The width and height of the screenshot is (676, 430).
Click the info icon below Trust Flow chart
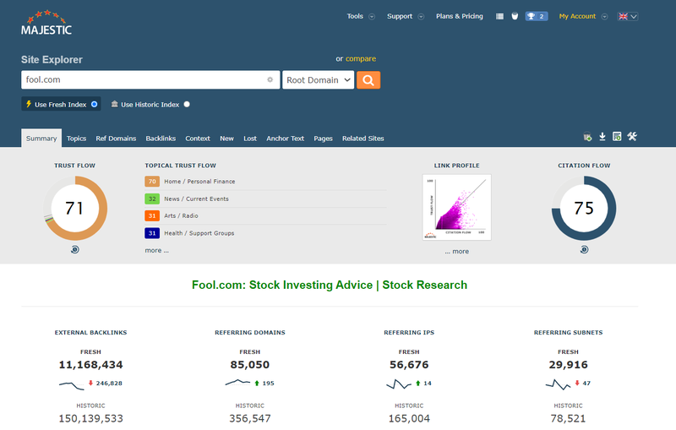[74, 249]
